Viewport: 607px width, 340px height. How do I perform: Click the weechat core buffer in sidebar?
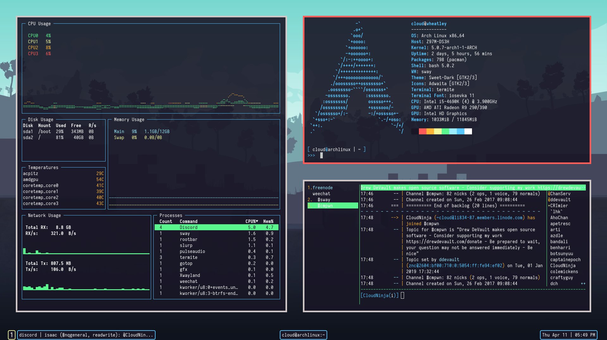321,194
